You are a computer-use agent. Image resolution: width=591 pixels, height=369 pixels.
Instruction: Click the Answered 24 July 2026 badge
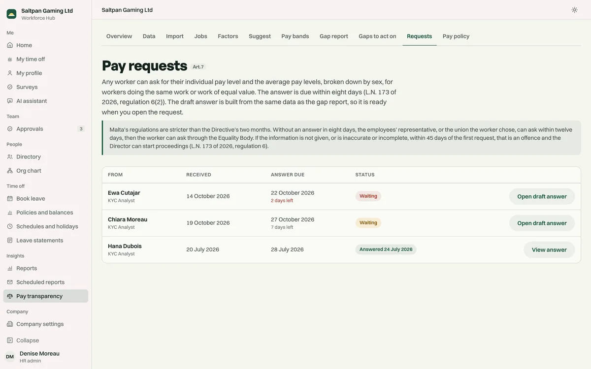tap(386, 249)
